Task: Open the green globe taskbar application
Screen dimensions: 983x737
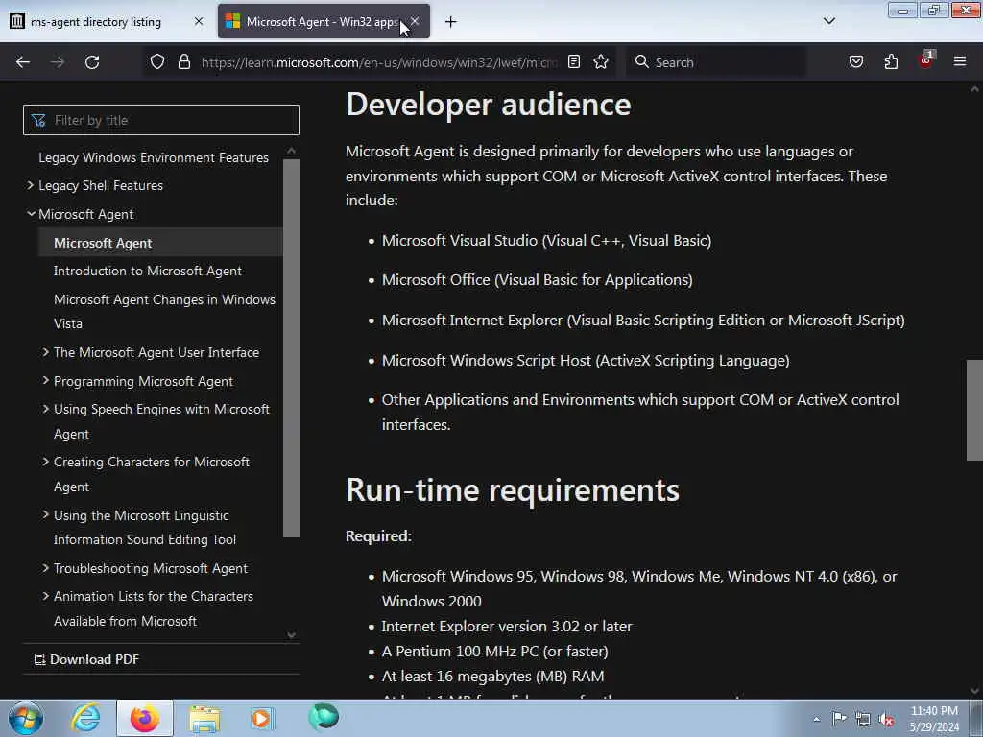Action: click(324, 717)
